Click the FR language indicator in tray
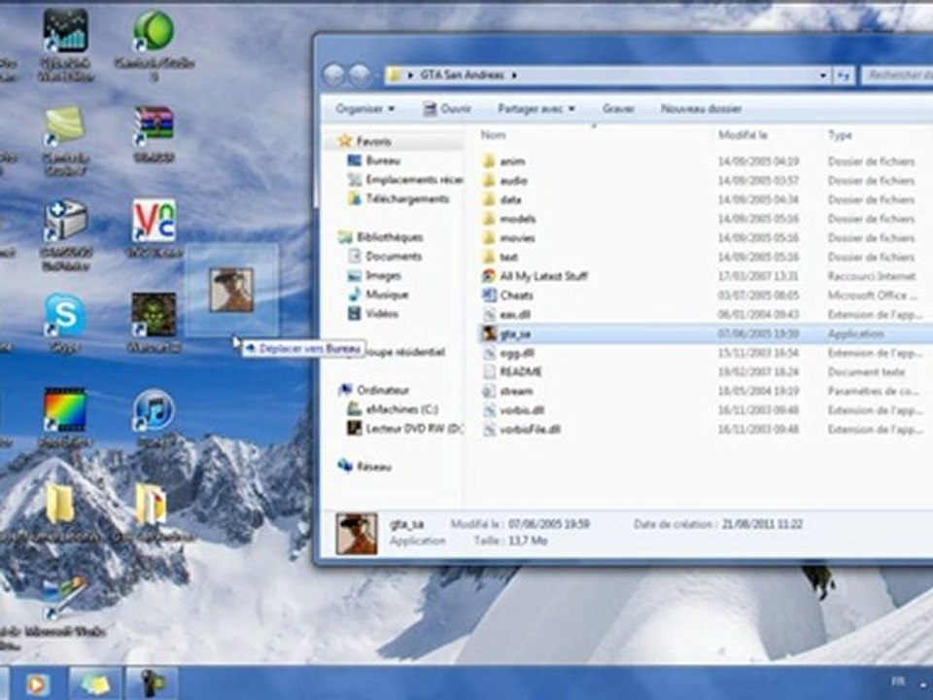The width and height of the screenshot is (933, 700). (x=898, y=681)
